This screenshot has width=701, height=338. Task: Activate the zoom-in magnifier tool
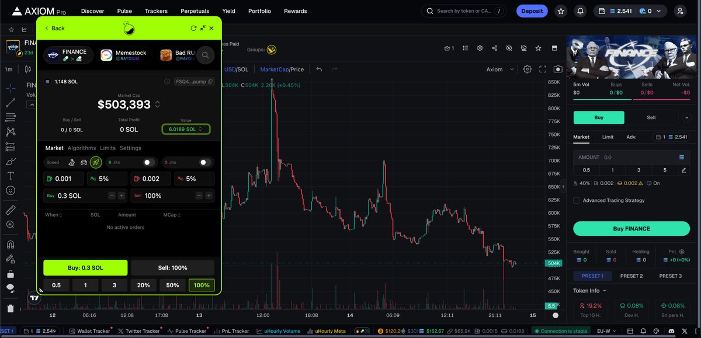11,224
